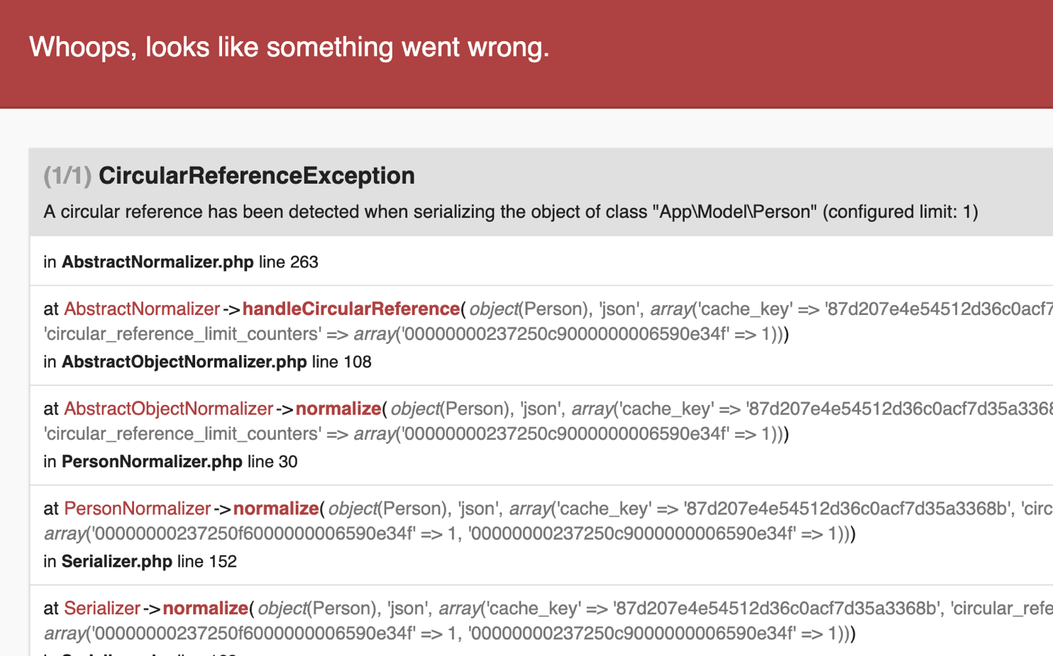This screenshot has height=656, width=1053.
Task: Click the AbstractNormalizer class link
Action: click(x=142, y=309)
